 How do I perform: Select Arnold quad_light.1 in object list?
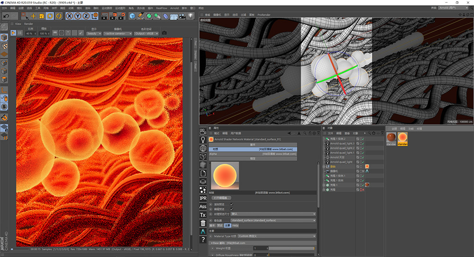(342, 153)
